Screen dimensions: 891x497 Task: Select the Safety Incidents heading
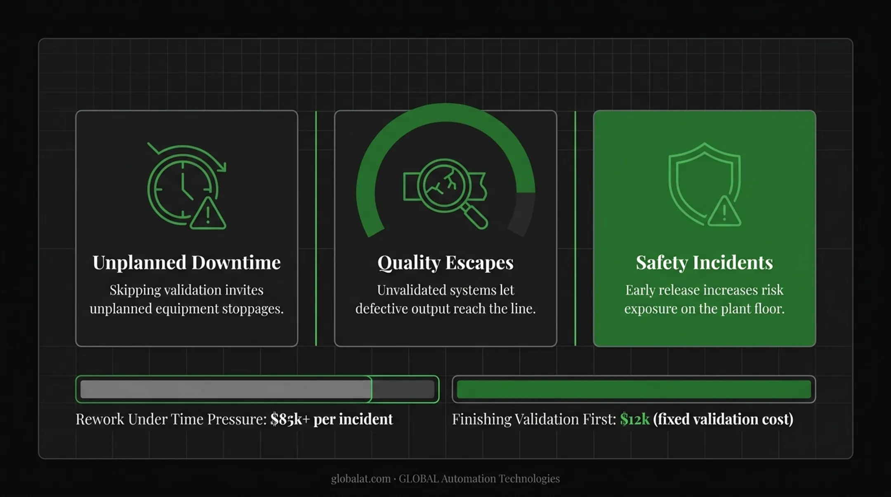[x=705, y=263]
